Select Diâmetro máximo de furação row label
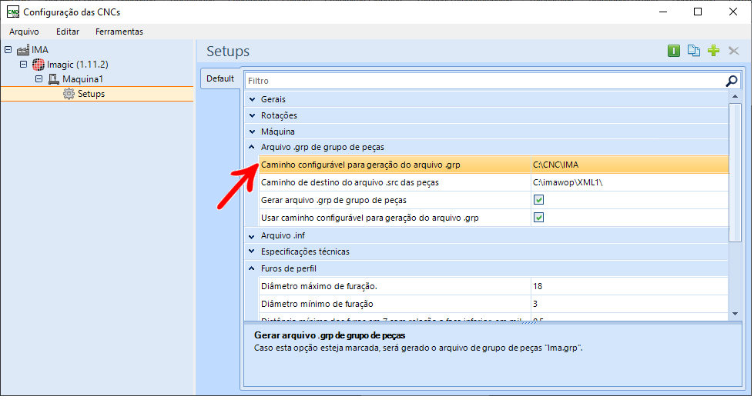The image size is (754, 403). coord(319,286)
